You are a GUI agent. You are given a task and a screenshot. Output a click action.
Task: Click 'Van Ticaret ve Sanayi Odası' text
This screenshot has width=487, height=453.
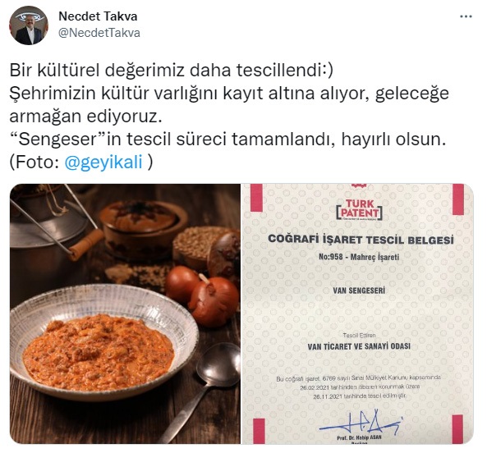359,346
